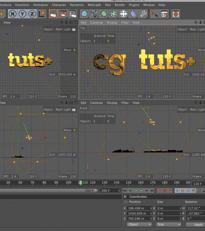The image size is (205, 231).
Task: Play animation backwards
Action: tap(136, 191)
